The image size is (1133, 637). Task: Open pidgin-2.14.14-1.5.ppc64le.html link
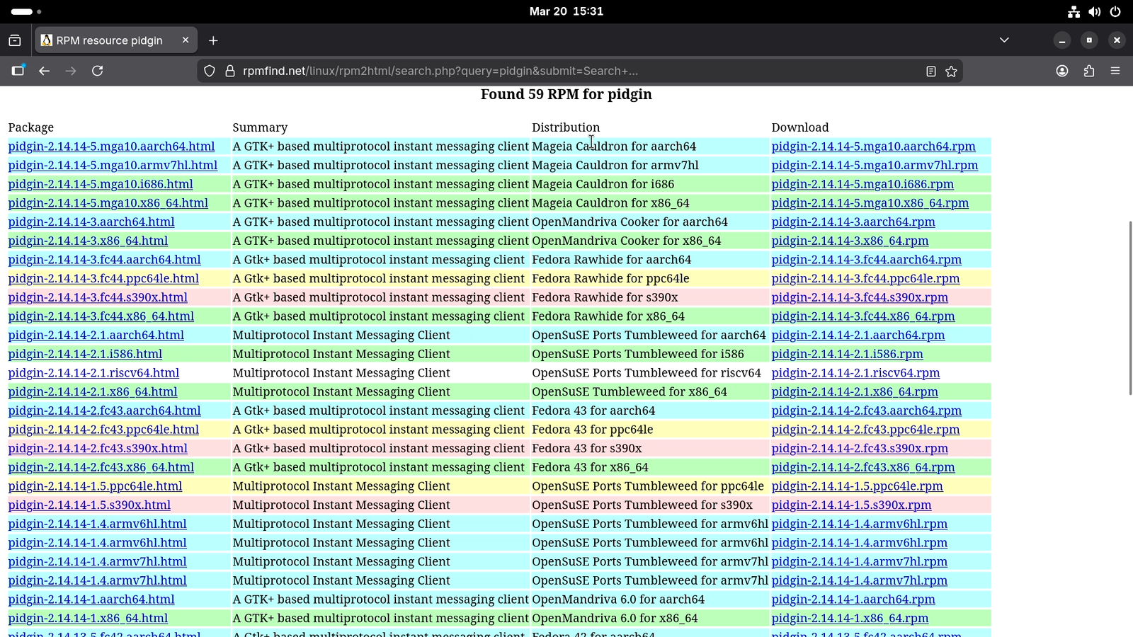coord(95,486)
